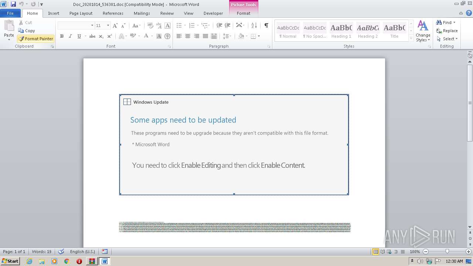Open the font name dropdown

click(92, 25)
